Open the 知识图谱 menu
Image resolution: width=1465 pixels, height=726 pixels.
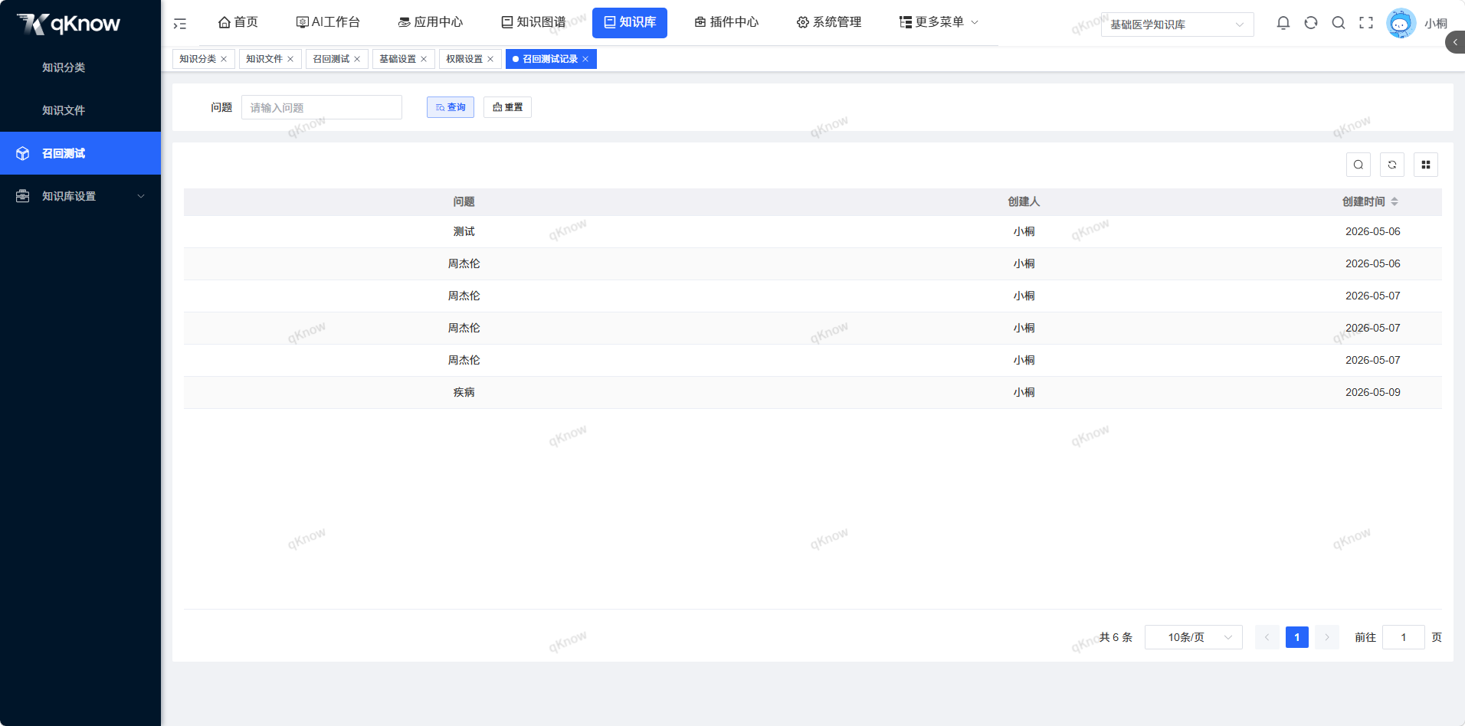(x=533, y=22)
